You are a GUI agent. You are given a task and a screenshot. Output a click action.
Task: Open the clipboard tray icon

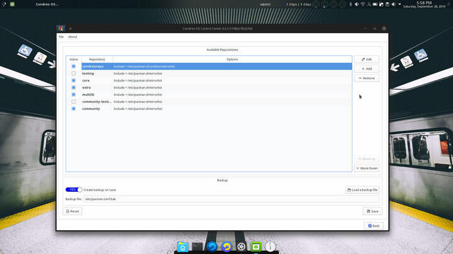(x=387, y=4)
